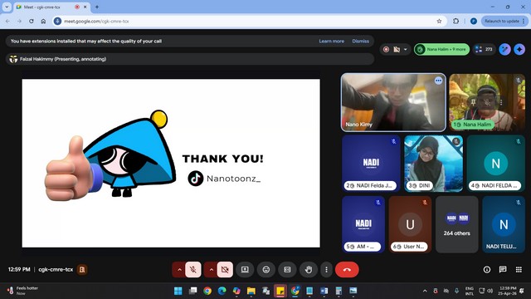Click the 264 others participant tile

tap(457, 224)
